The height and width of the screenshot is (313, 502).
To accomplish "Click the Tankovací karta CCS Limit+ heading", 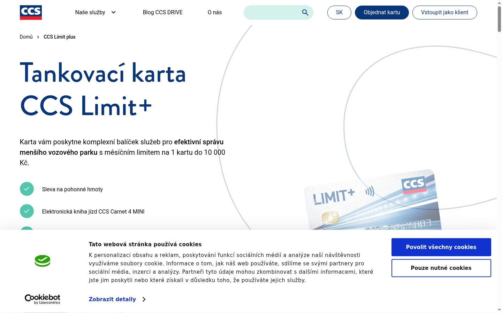I will coord(103,89).
